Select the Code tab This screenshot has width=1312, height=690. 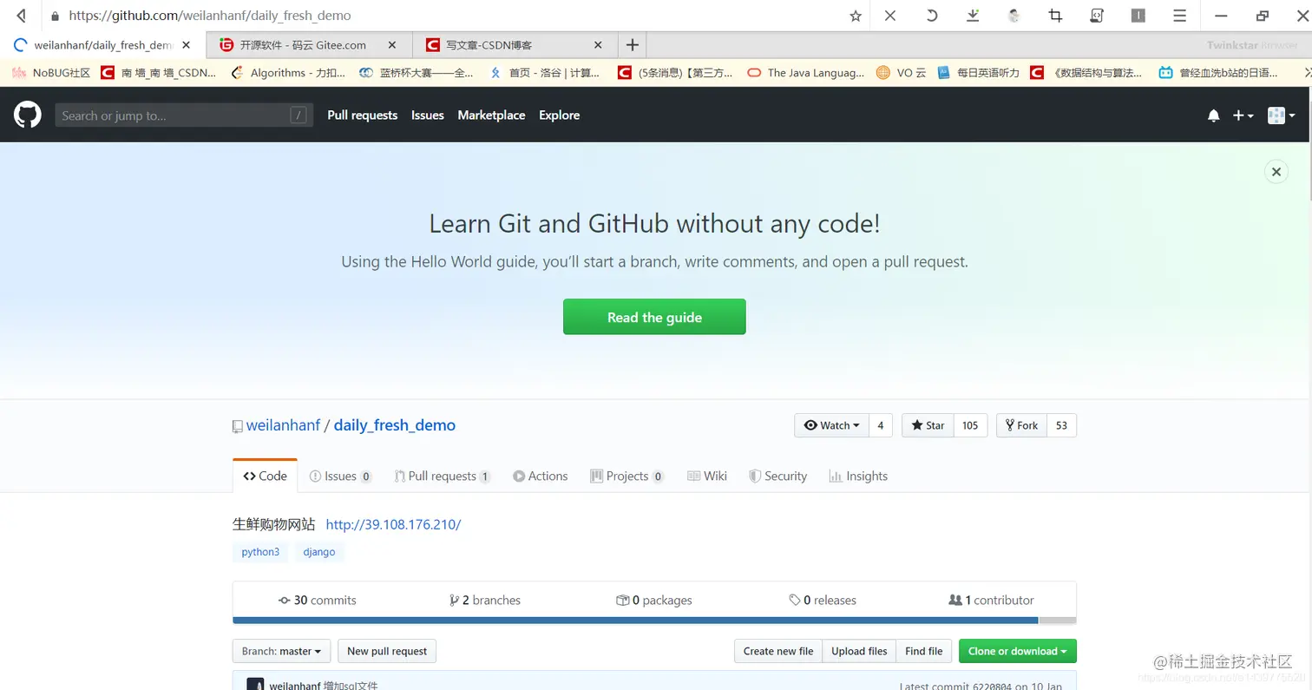[x=265, y=476]
